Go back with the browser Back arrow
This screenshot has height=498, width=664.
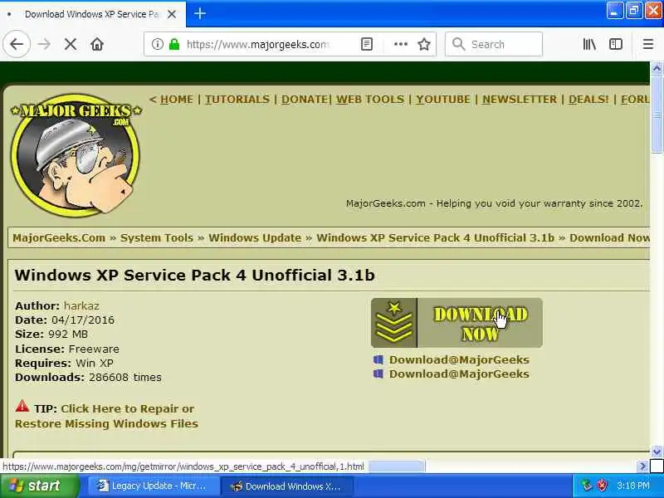(17, 44)
